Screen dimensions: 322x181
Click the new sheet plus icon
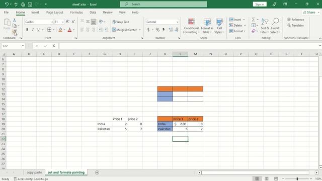(x=97, y=172)
